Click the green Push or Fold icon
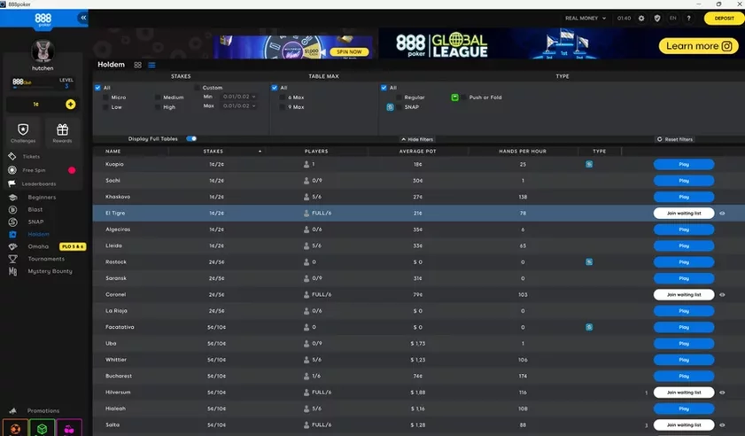 (454, 97)
